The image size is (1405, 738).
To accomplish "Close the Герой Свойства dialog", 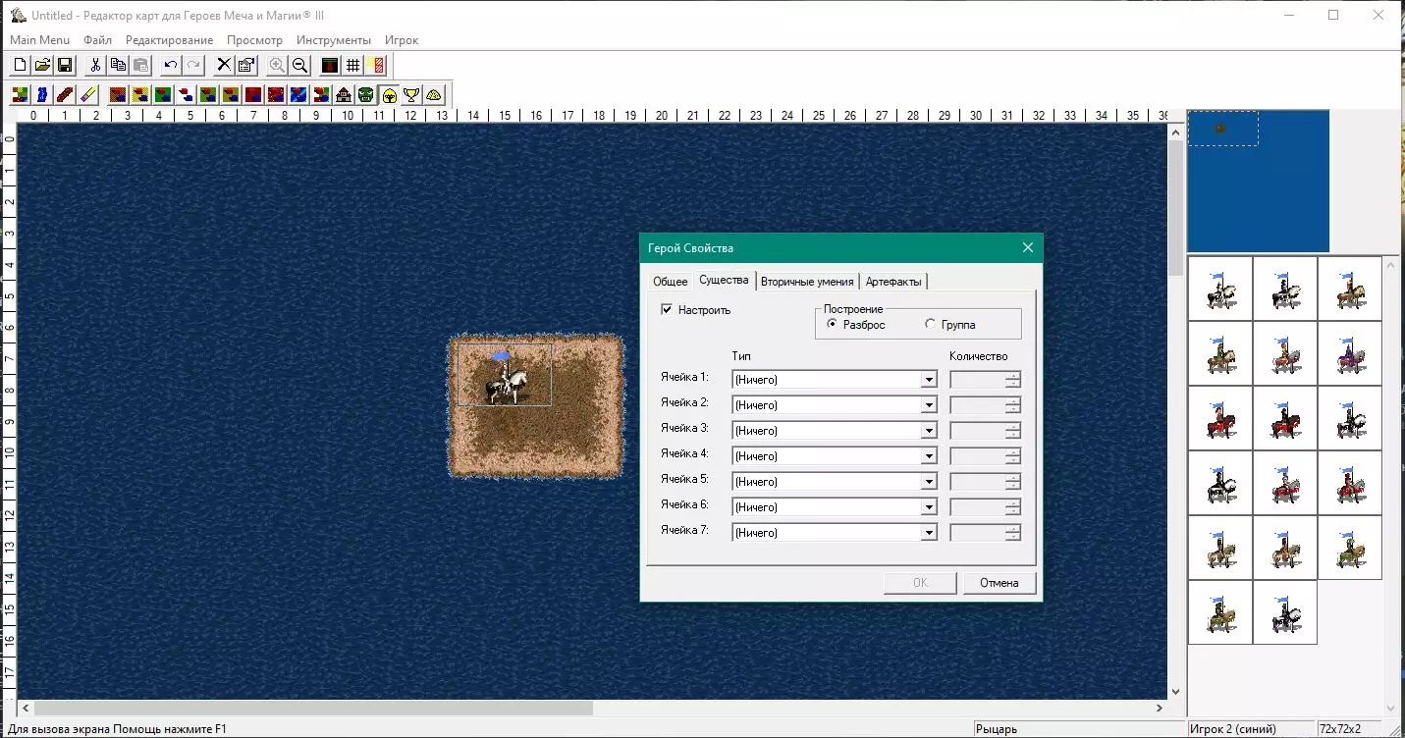I will coord(1028,247).
